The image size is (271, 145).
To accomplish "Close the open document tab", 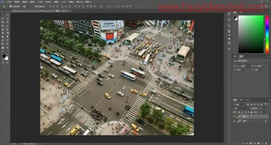I will click(x=70, y=11).
